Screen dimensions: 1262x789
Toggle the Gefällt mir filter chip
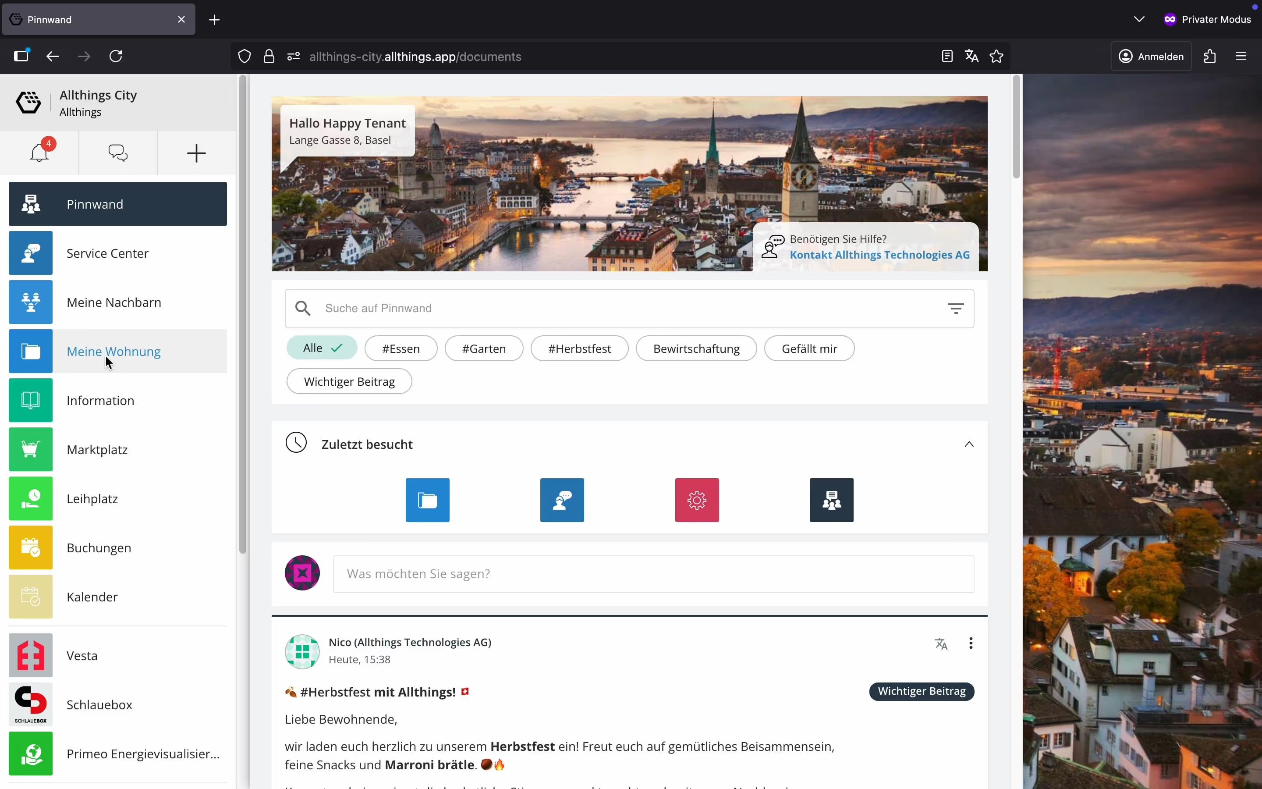(x=809, y=348)
